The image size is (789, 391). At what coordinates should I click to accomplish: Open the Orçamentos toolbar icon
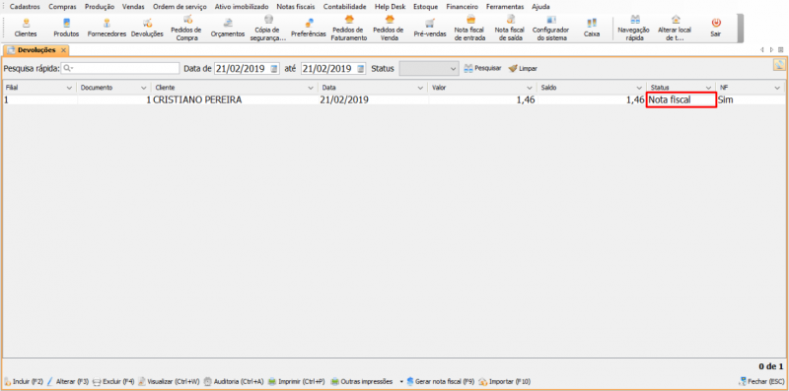pyautogui.click(x=228, y=29)
